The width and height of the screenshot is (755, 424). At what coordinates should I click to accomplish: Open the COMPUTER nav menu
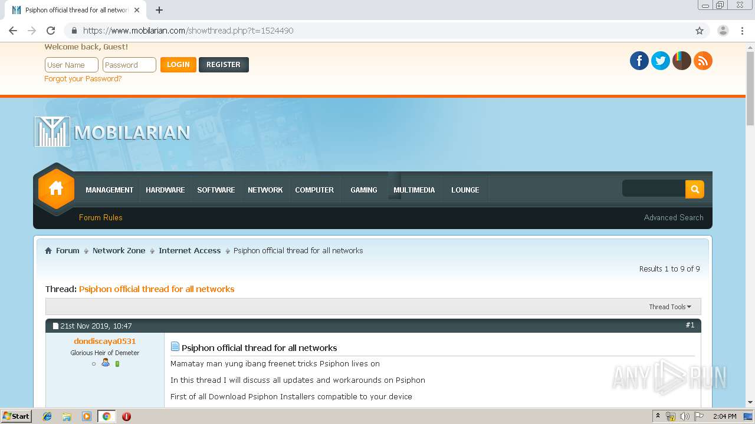tap(314, 190)
